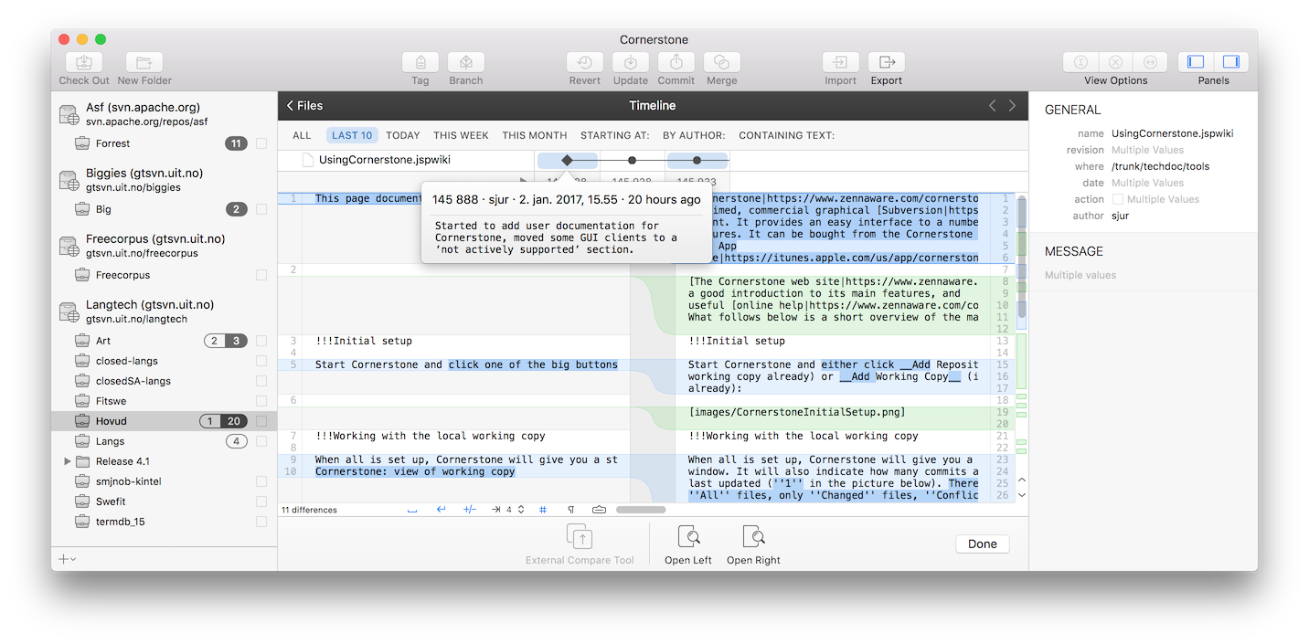Select the third View Options segment
The image size is (1309, 644).
coord(1150,62)
